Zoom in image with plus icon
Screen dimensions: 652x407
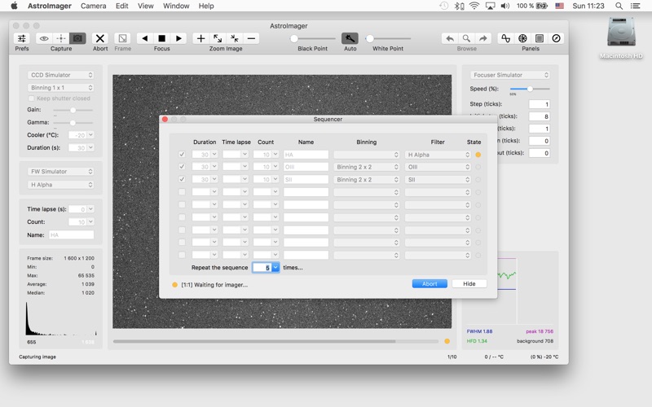pyautogui.click(x=200, y=38)
